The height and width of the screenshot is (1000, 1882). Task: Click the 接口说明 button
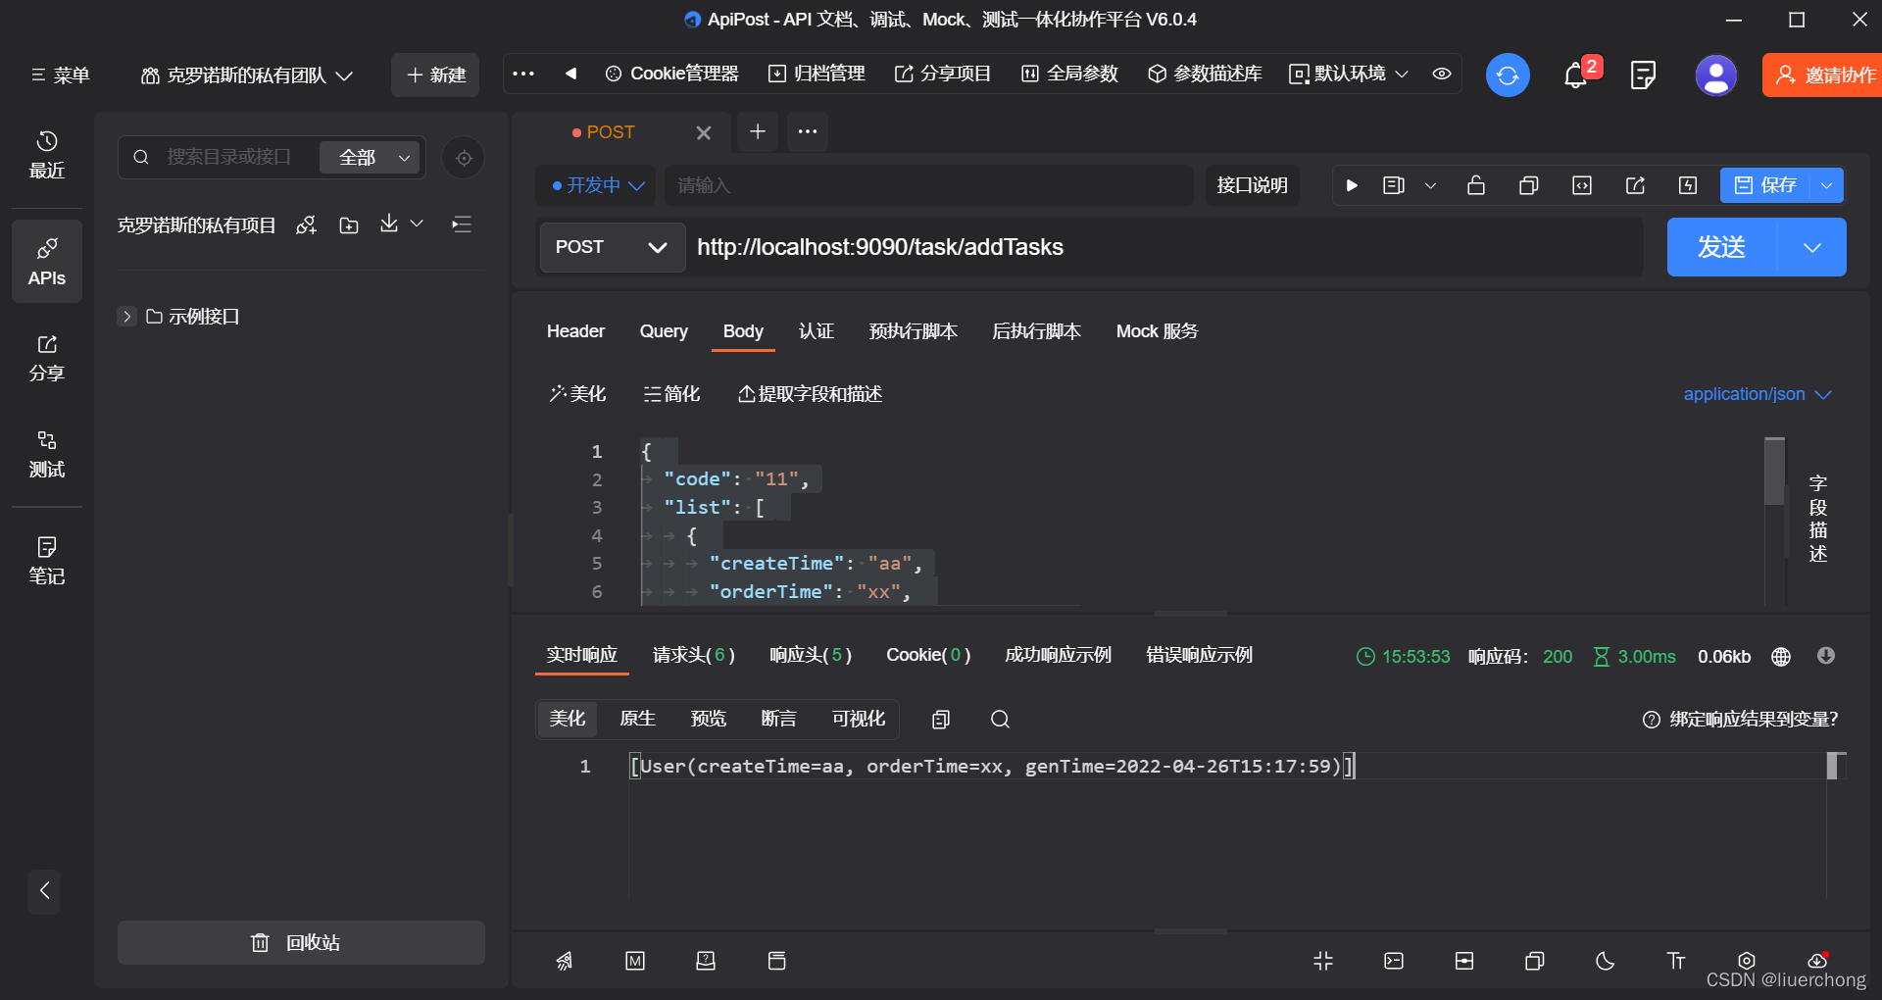pos(1252,185)
